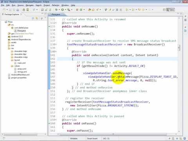188x141 pixels.
Task: Maximize the editor area
Action: click(x=181, y=14)
